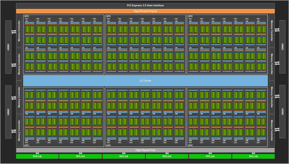Click the topmost right-side Memory Controller
The image size is (289, 164).
pyautogui.click(x=272, y=31)
